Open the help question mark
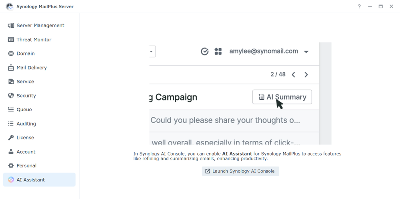 pyautogui.click(x=359, y=6)
